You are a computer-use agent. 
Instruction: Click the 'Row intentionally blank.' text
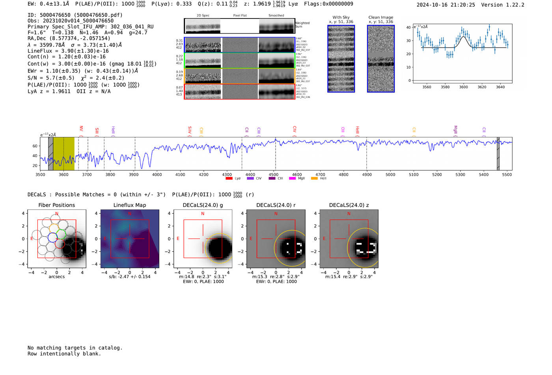[x=64, y=354]
